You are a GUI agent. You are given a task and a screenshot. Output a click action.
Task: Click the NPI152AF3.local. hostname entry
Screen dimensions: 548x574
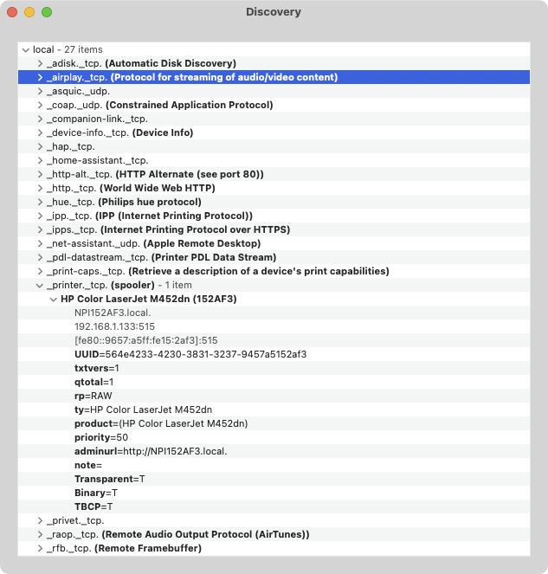pyautogui.click(x=113, y=313)
